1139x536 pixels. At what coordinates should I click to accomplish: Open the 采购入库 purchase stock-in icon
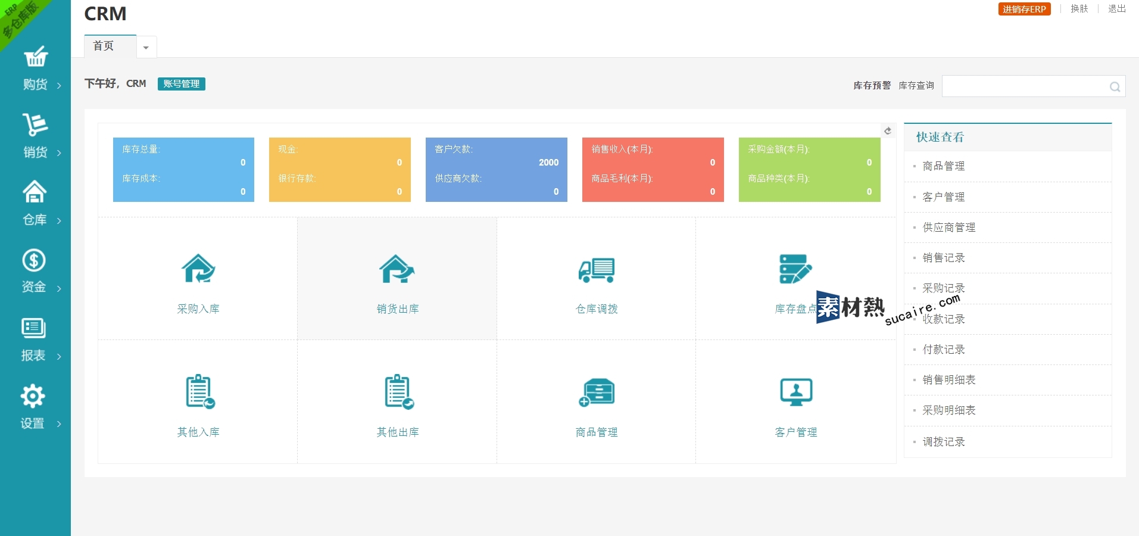(x=198, y=269)
